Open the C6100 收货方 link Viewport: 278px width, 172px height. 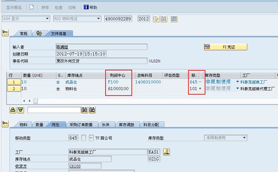tap(75, 166)
